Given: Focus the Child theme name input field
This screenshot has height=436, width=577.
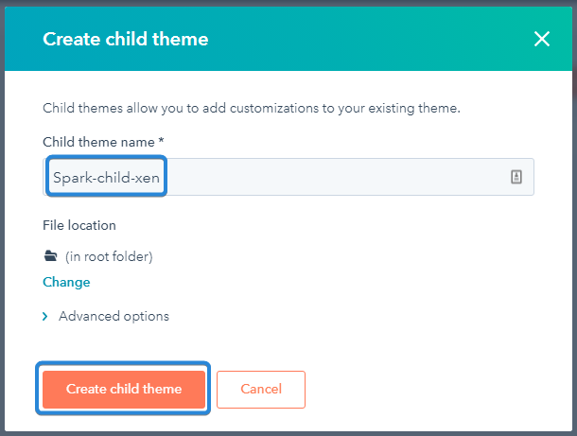Looking at the screenshot, I should pyautogui.click(x=331, y=177).
